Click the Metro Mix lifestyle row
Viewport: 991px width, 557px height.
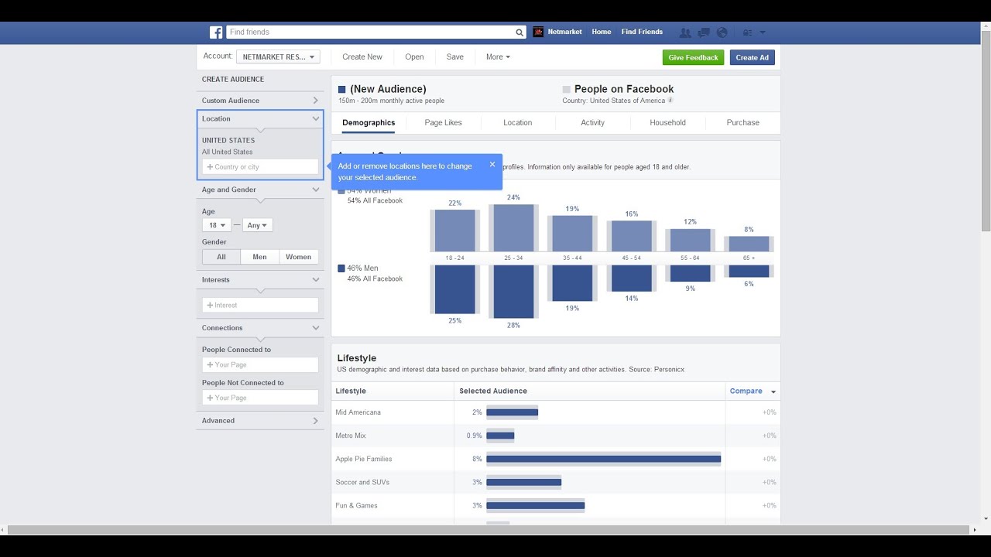[556, 436]
